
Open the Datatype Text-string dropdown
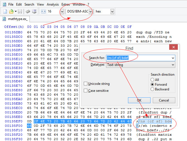[x=173, y=65]
